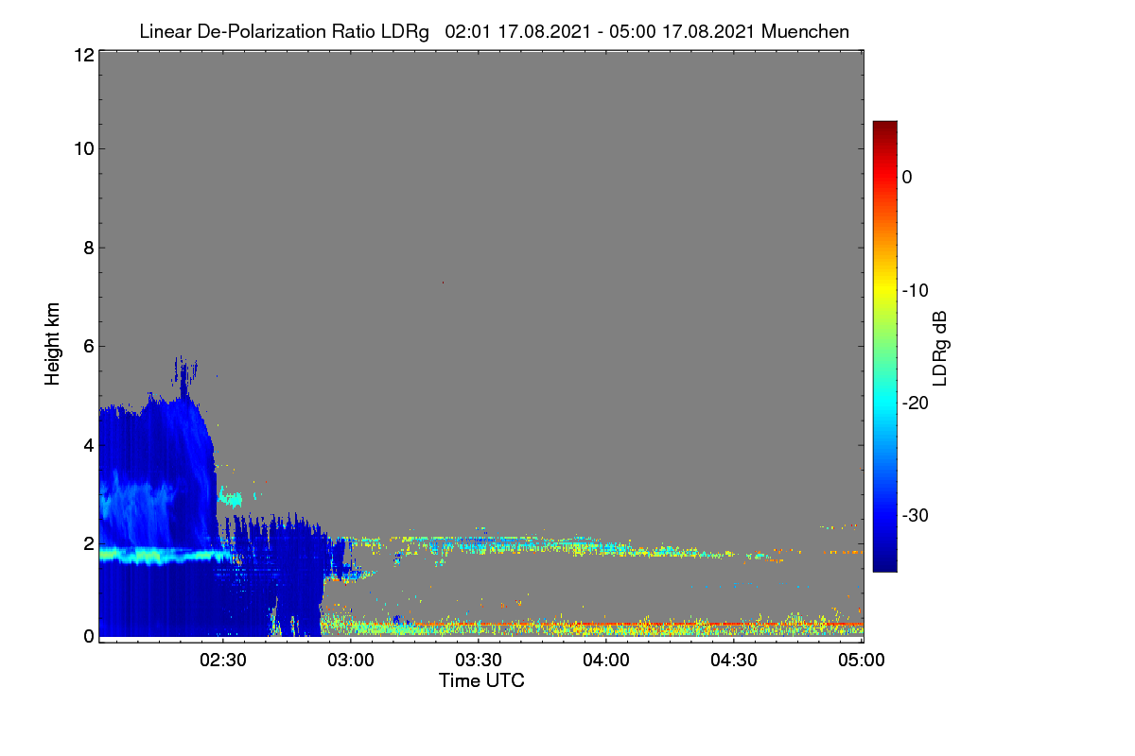The width and height of the screenshot is (1135, 756).
Task: Click the 03:00 time axis label
Action: click(351, 661)
